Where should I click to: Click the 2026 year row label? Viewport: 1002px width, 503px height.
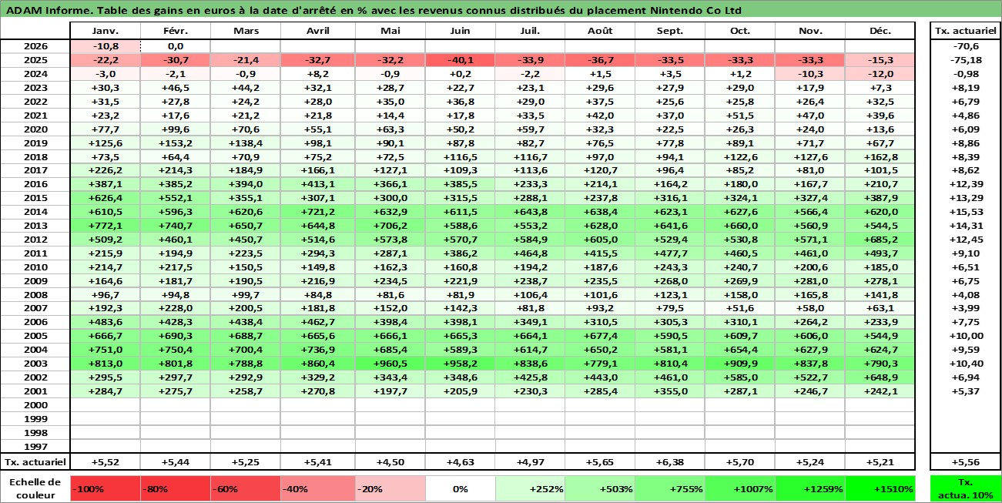tap(35, 46)
